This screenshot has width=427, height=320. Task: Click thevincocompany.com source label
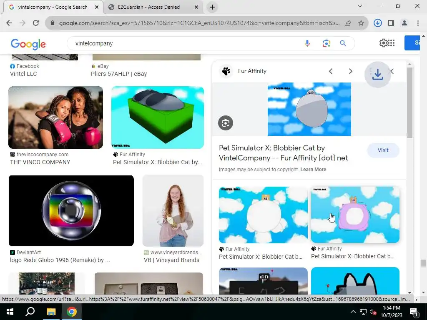click(x=43, y=155)
